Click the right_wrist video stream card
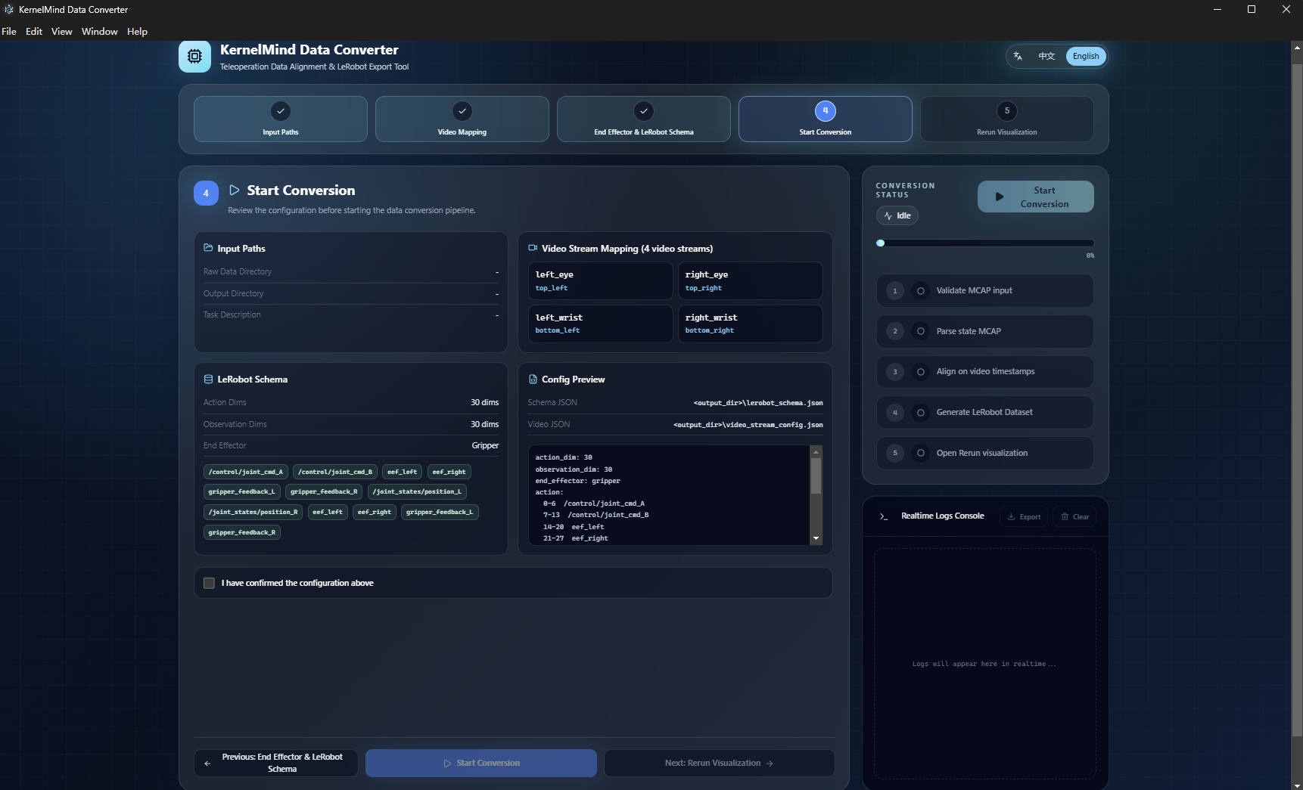This screenshot has height=790, width=1303. 750,324
